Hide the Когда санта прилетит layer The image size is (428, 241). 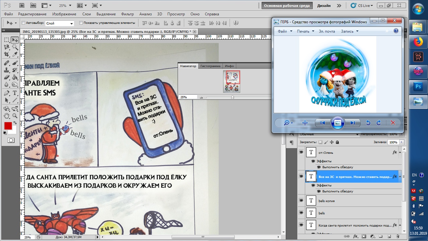pyautogui.click(x=301, y=225)
